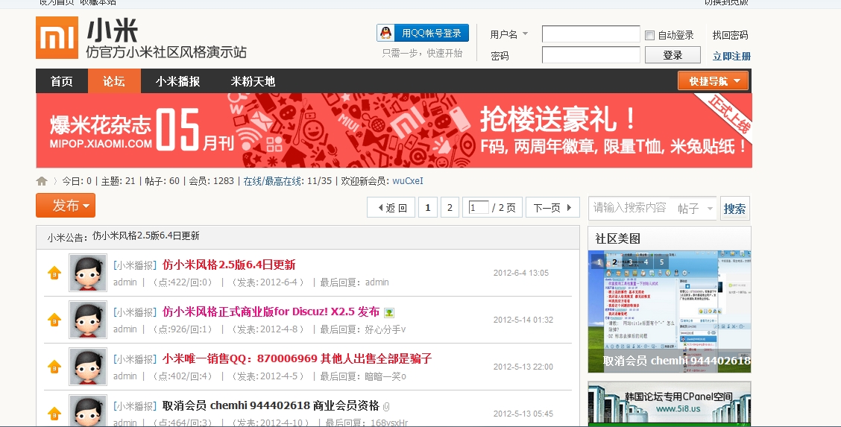Click the 返回 back arrow button

391,207
